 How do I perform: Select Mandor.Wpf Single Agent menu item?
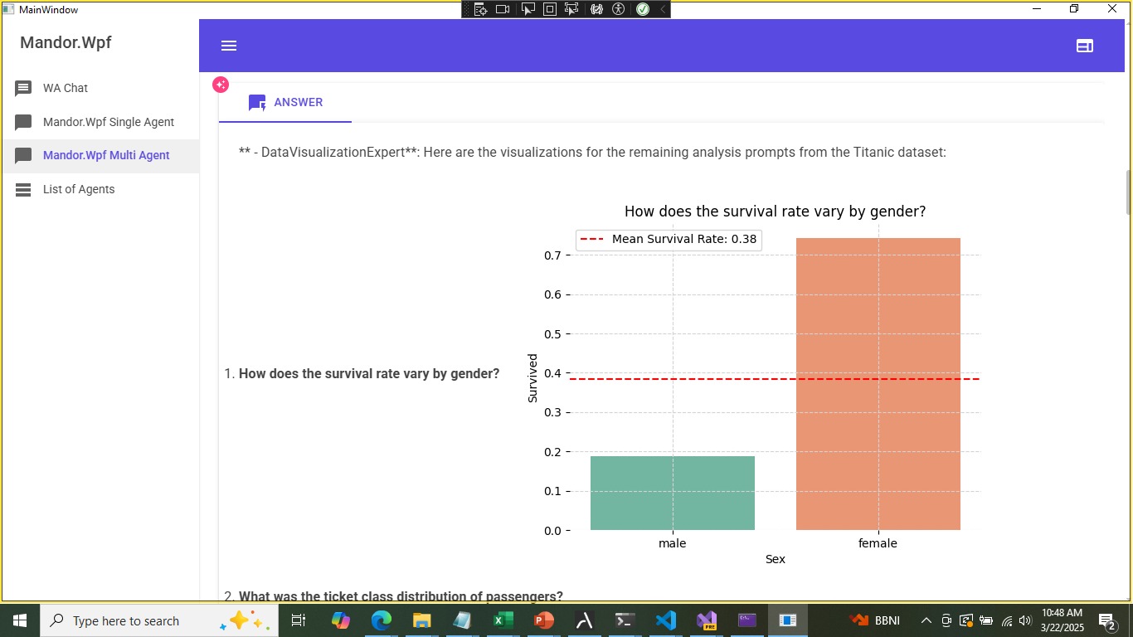pyautogui.click(x=108, y=122)
